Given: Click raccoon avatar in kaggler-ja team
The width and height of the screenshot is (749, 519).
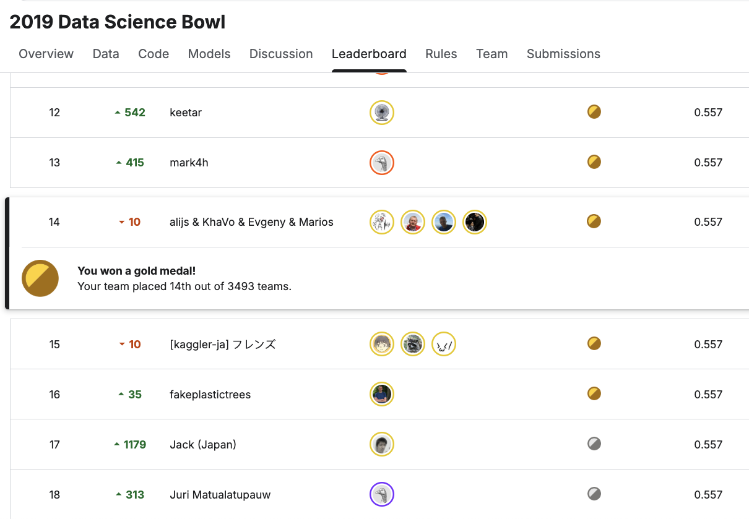Looking at the screenshot, I should (413, 344).
